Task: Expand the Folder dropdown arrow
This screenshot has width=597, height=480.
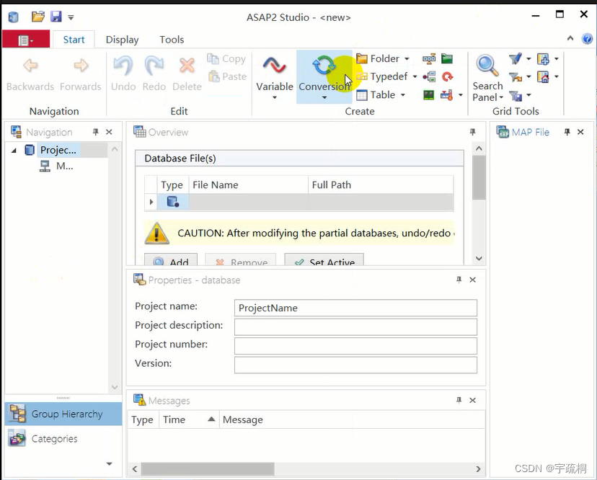Action: tap(407, 58)
